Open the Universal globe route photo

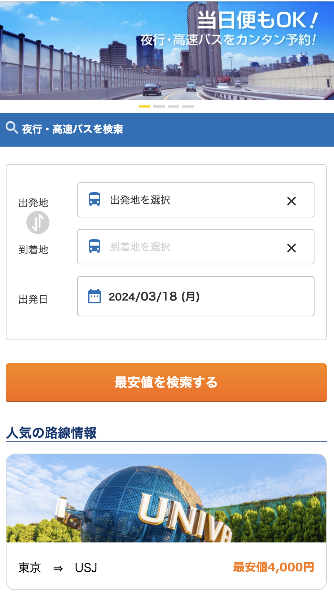point(166,498)
